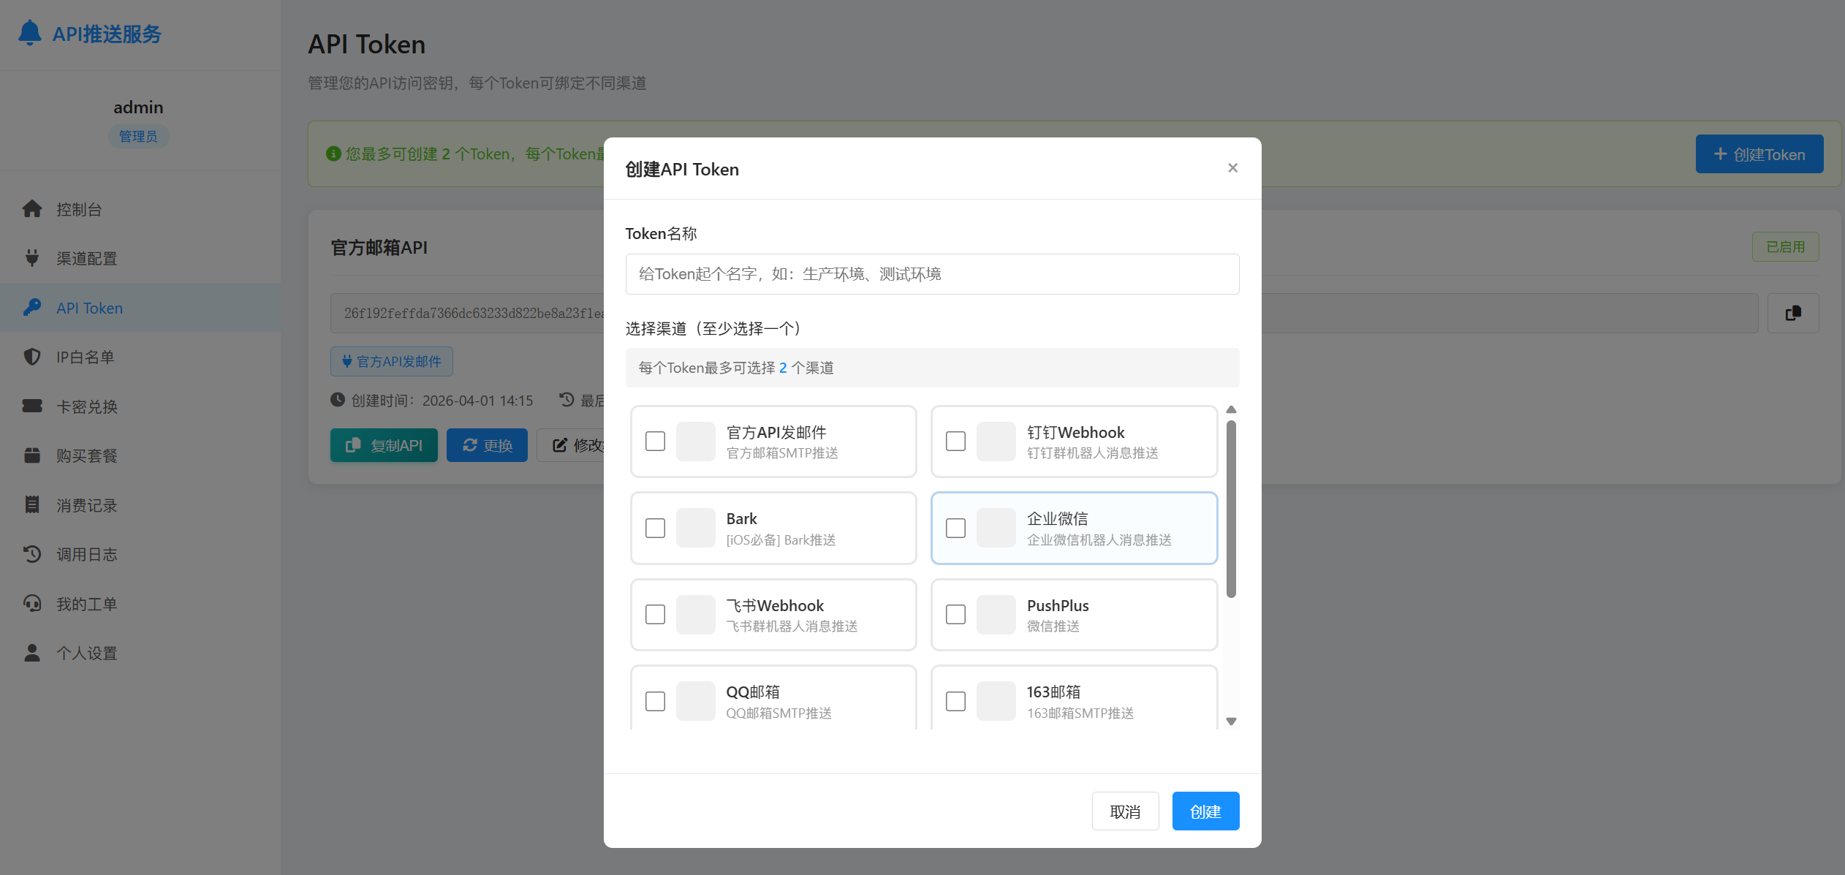Screen dimensions: 1845x875
Task: Enable the 企业微信 channel checkbox
Action: 955,528
